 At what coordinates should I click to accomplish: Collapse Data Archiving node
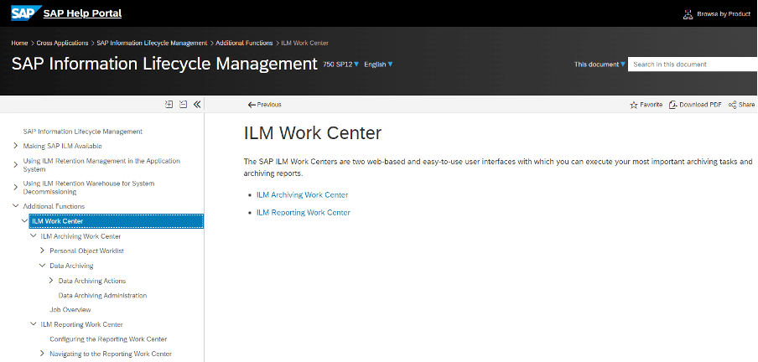pos(42,266)
